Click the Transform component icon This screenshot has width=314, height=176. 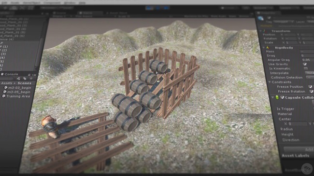tap(265, 31)
